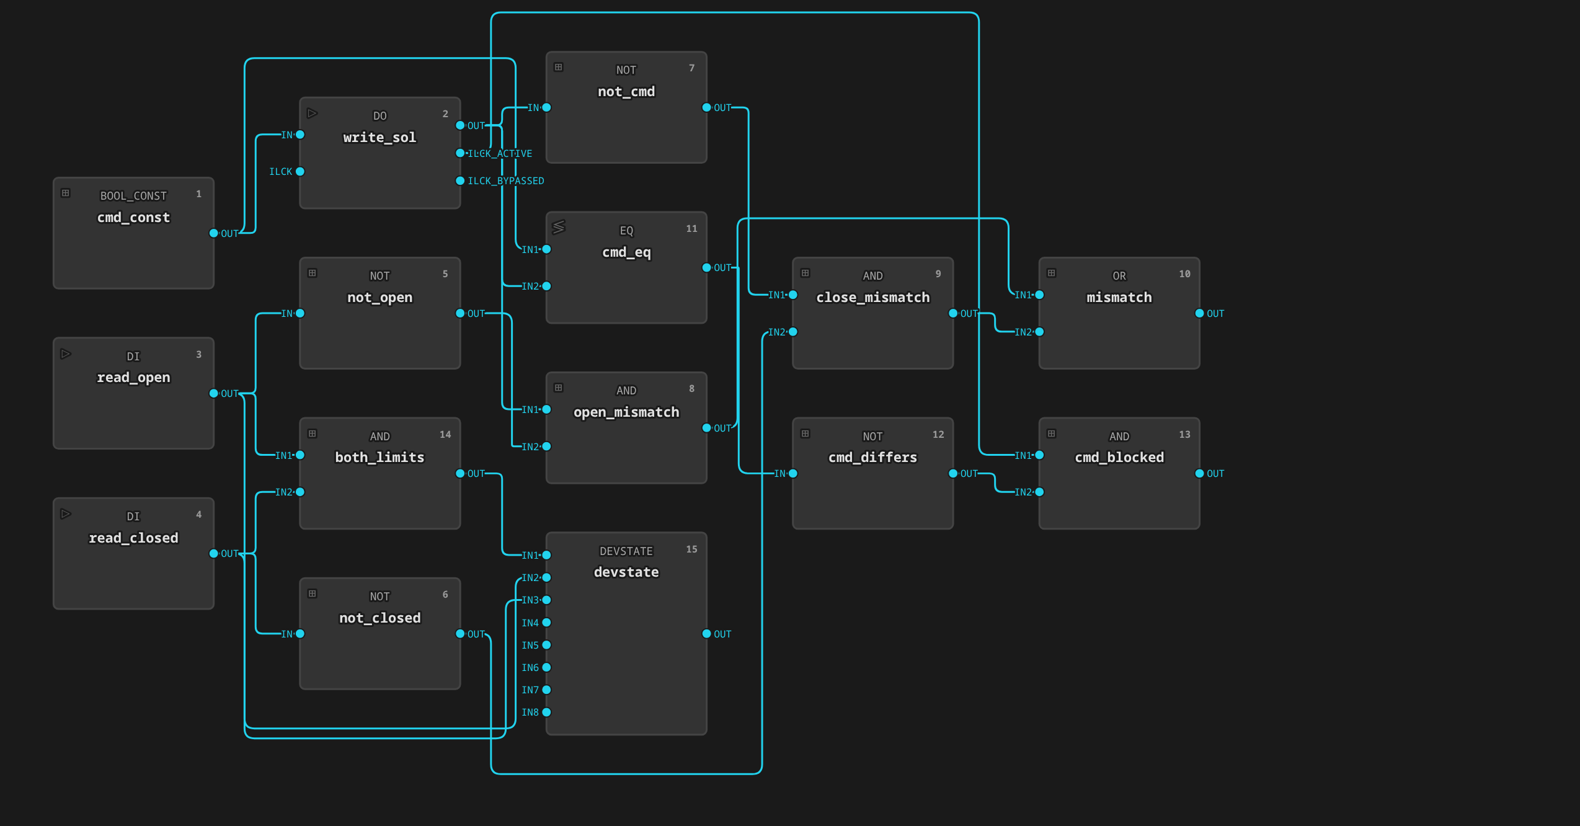Viewport: 1580px width, 826px height.
Task: Click the OUT port of cmd_differs
Action: (953, 473)
